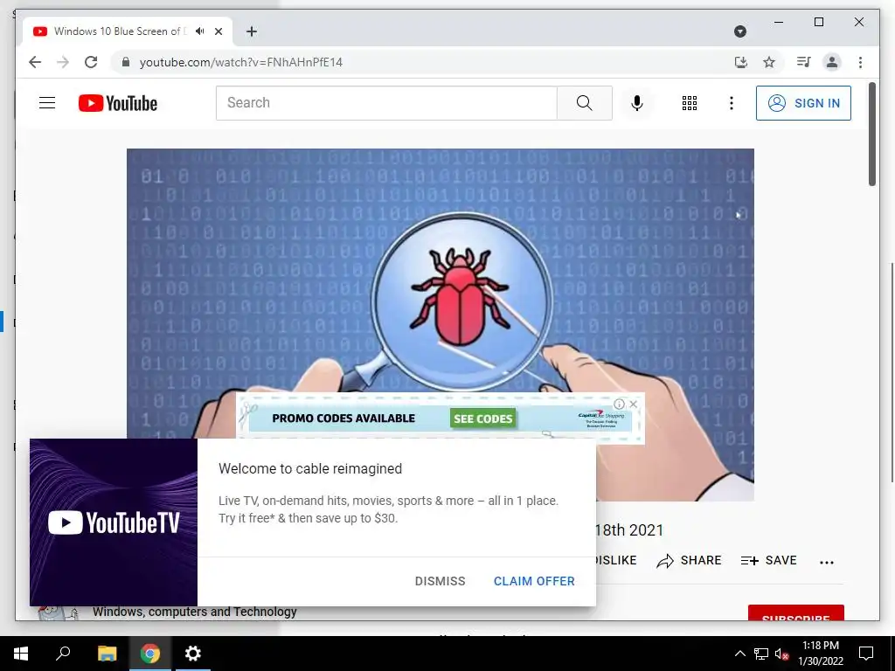Open network status tray icon
The width and height of the screenshot is (895, 671).
(x=761, y=654)
